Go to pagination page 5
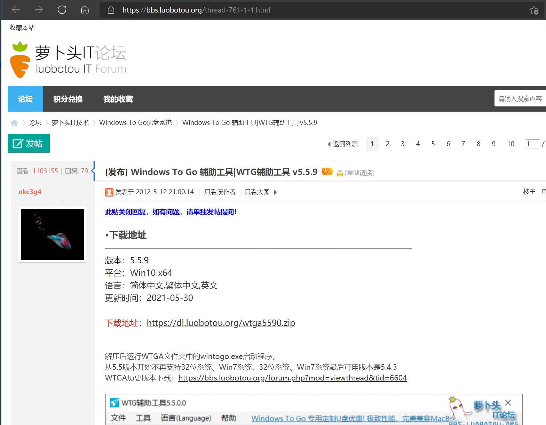The width and height of the screenshot is (546, 425). point(433,144)
